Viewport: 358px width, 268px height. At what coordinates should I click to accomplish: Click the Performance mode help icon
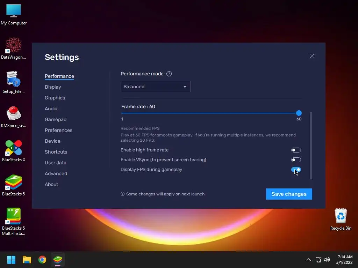[169, 74]
